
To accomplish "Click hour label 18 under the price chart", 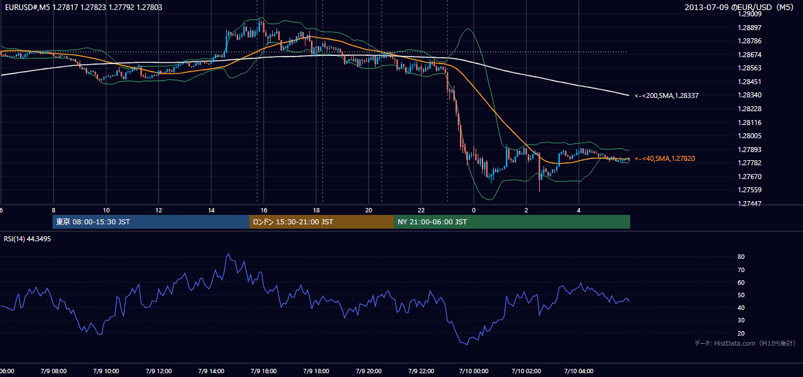I will (317, 210).
